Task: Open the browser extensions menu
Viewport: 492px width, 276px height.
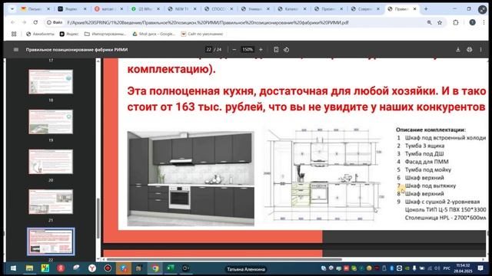Action: pyautogui.click(x=456, y=22)
